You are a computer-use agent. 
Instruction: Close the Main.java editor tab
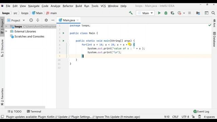pos(78,20)
